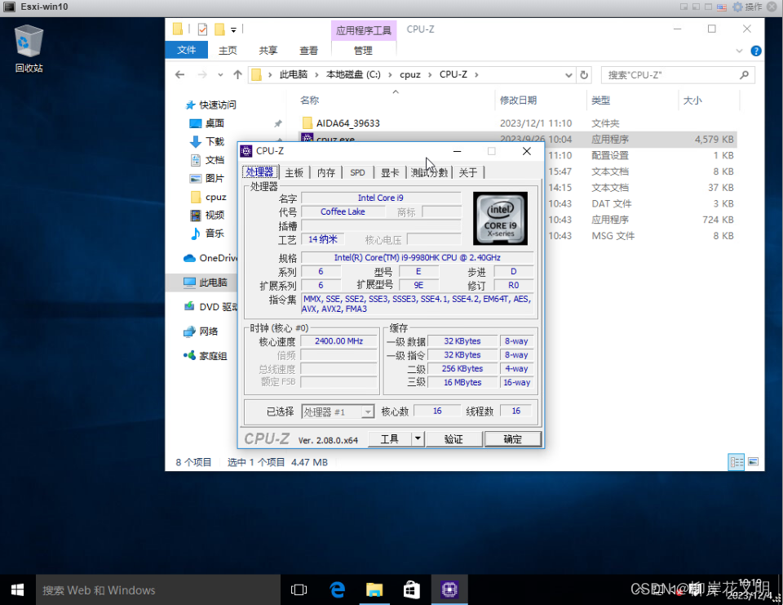Open AIDA64_39633 folder icon

point(307,123)
